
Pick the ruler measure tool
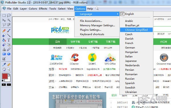[9, 65]
